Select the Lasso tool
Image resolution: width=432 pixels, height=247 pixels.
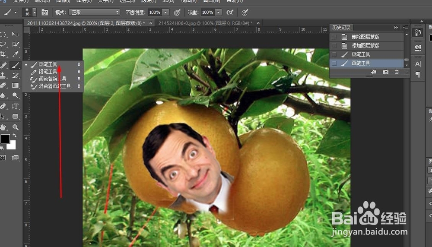(x=3, y=44)
